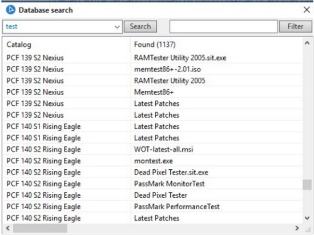Select 'WOT-latest-all.msi' result
This screenshot has width=314, height=235.
pyautogui.click(x=164, y=149)
